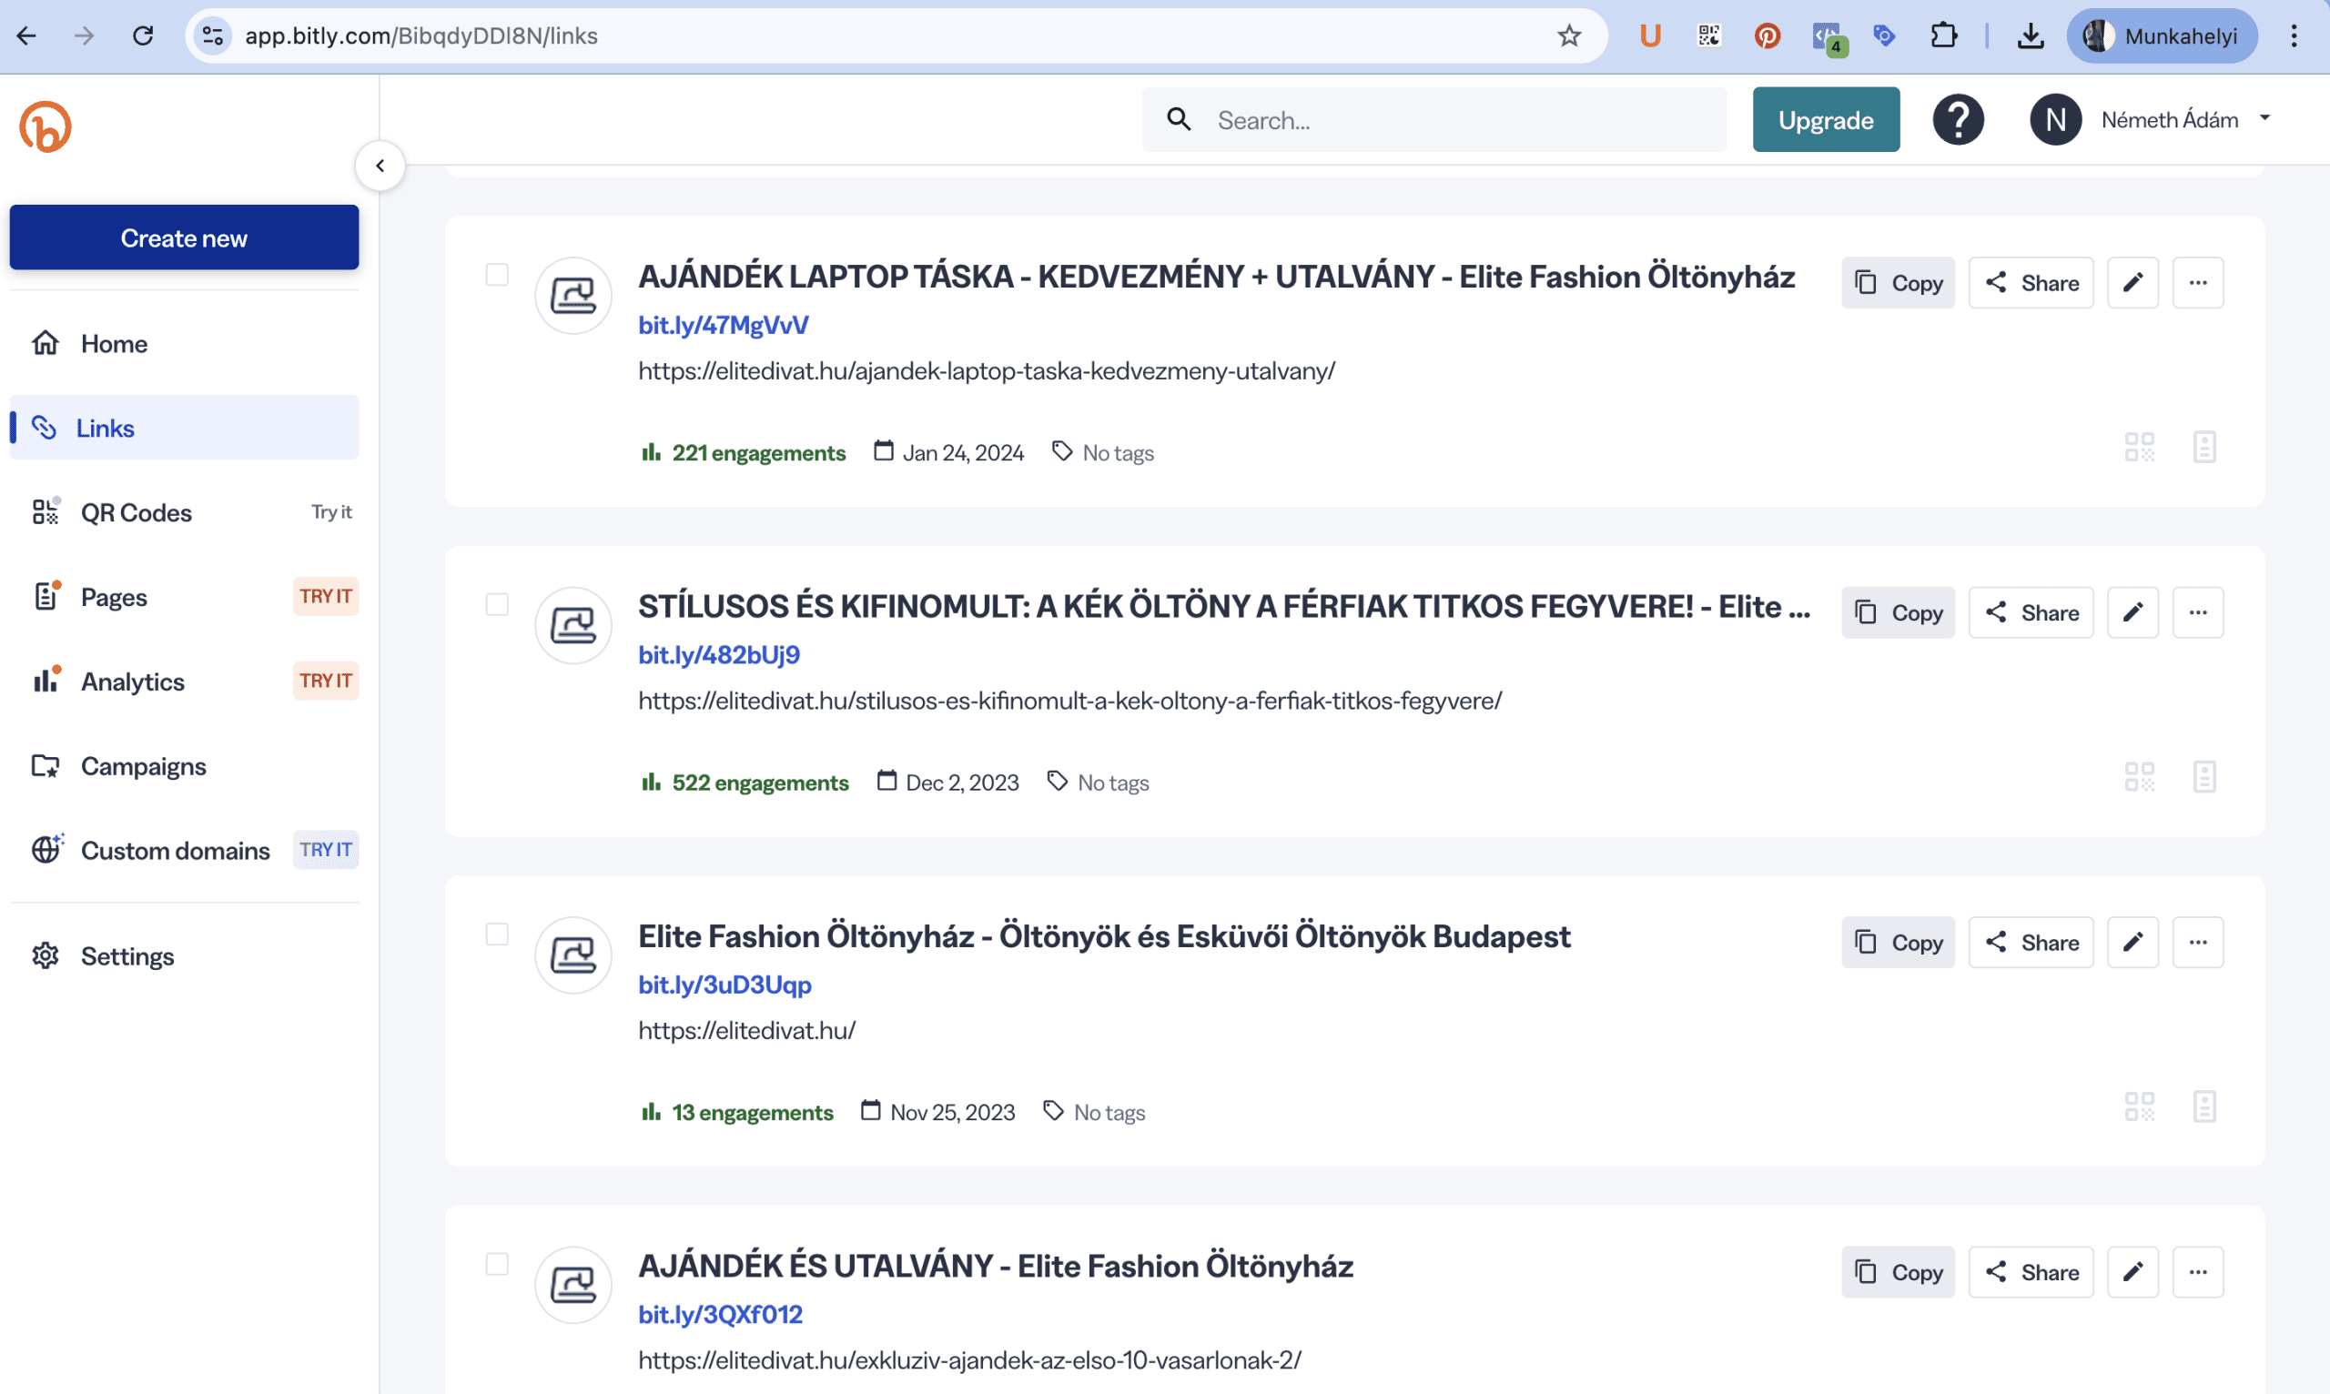Tick checkbox for STÍLUSOS ÉS KIFINOMULT link
This screenshot has height=1394, width=2330.
click(497, 604)
